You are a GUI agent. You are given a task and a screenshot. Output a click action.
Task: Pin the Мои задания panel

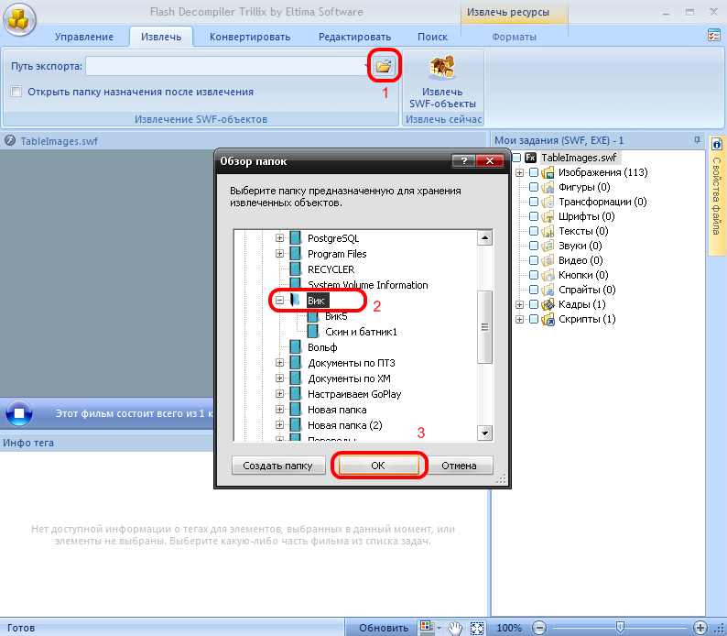tap(697, 140)
